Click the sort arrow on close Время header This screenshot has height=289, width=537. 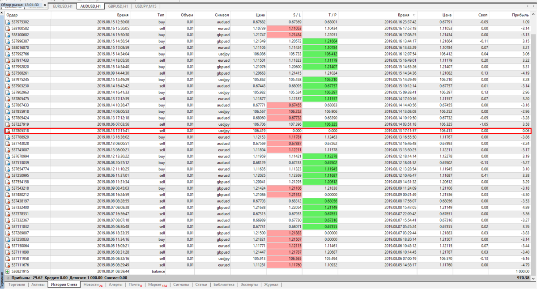414,15
